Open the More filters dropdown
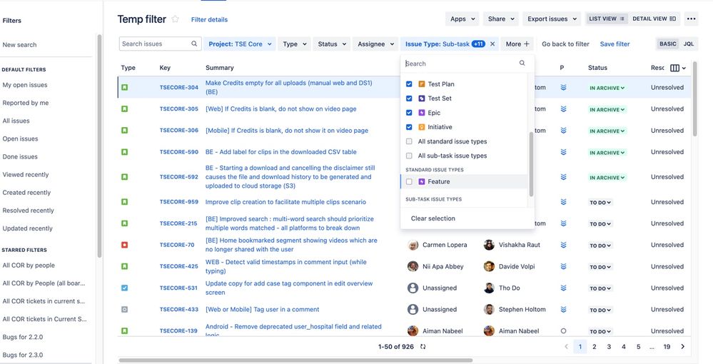The height and width of the screenshot is (364, 713). click(x=517, y=44)
